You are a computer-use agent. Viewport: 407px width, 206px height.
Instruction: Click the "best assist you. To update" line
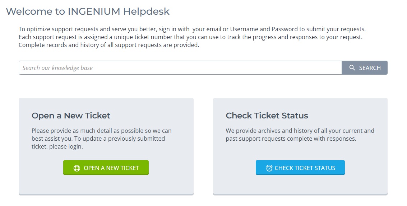pyautogui.click(x=98, y=139)
